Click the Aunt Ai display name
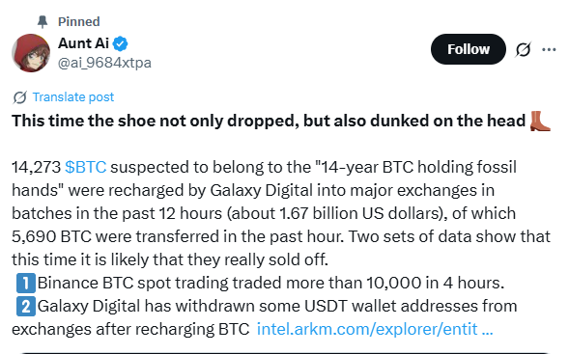The height and width of the screenshot is (354, 569). point(83,43)
